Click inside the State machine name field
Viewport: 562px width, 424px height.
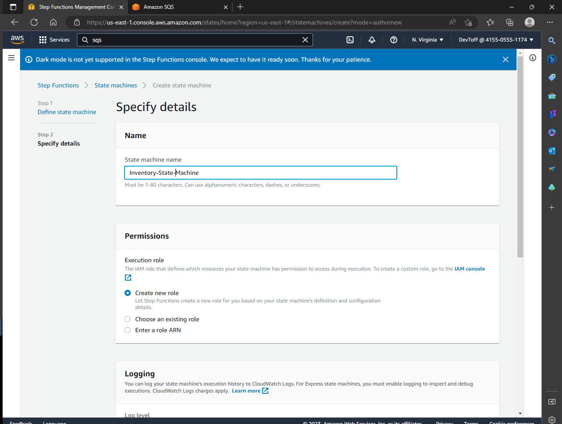[x=260, y=173]
